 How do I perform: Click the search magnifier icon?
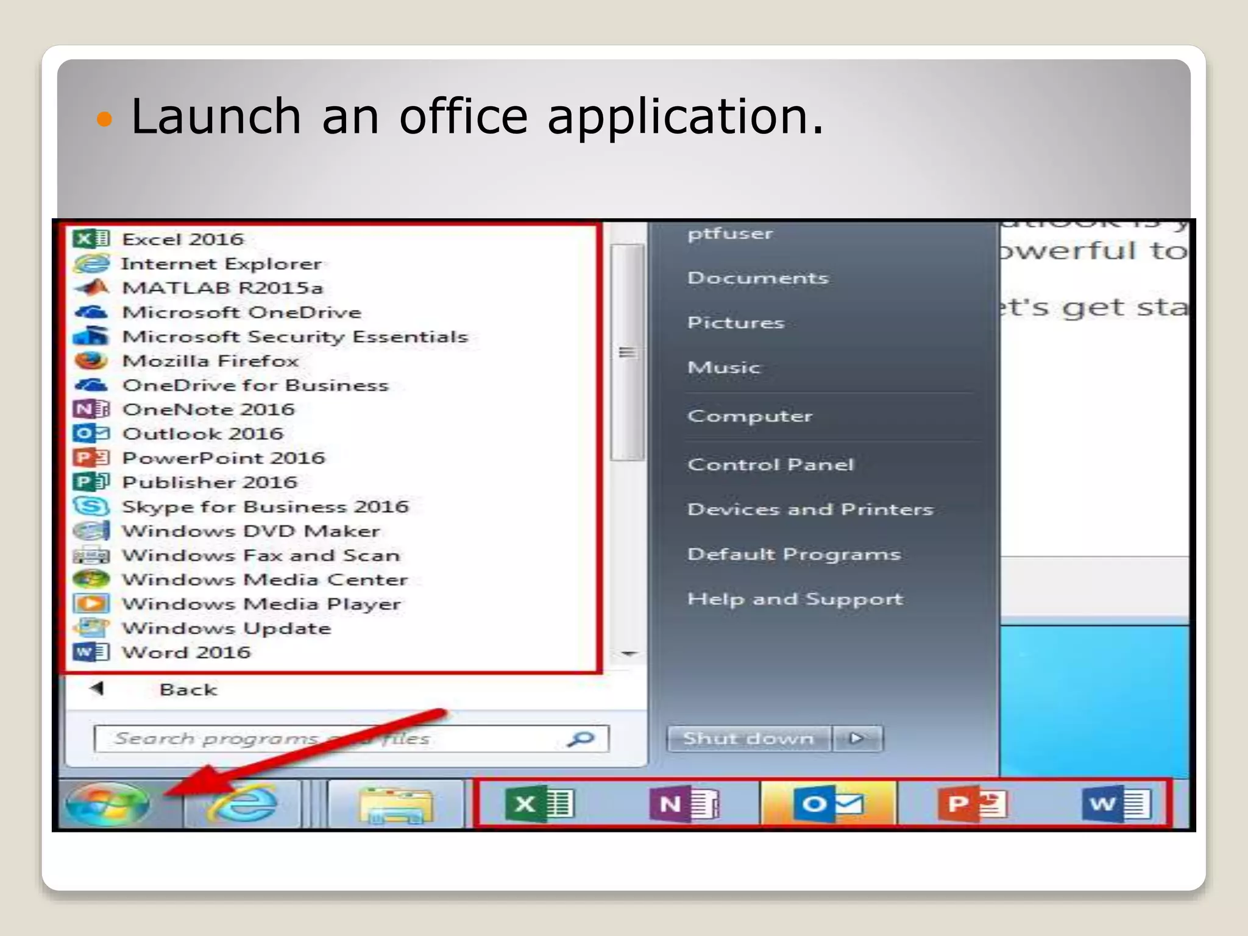click(x=581, y=739)
